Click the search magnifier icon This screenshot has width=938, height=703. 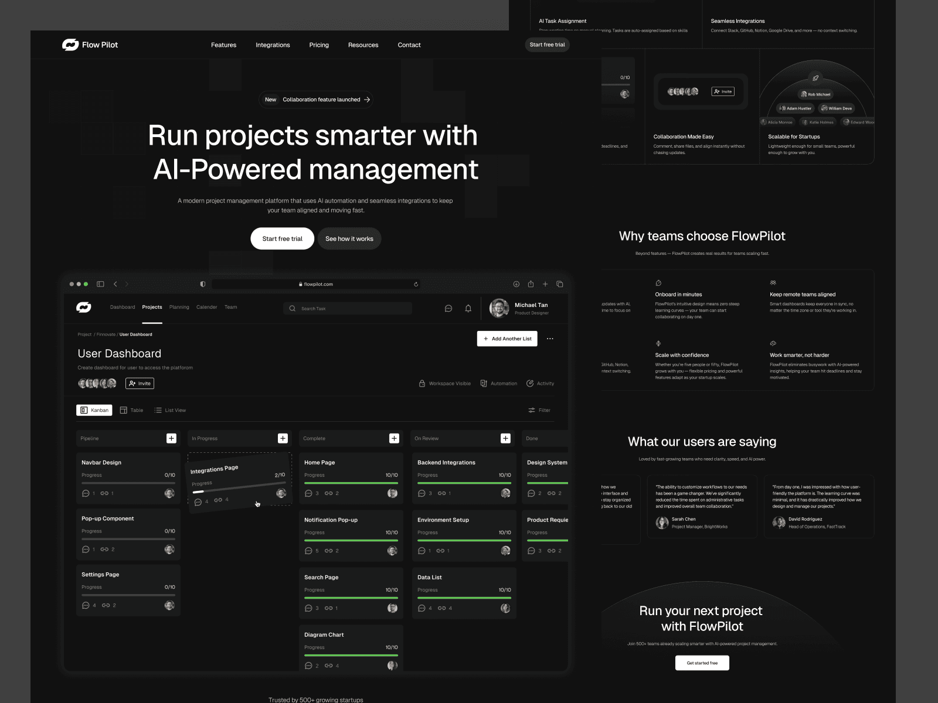(x=293, y=308)
